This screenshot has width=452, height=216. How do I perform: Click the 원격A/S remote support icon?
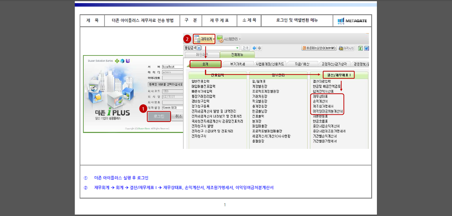347,48
